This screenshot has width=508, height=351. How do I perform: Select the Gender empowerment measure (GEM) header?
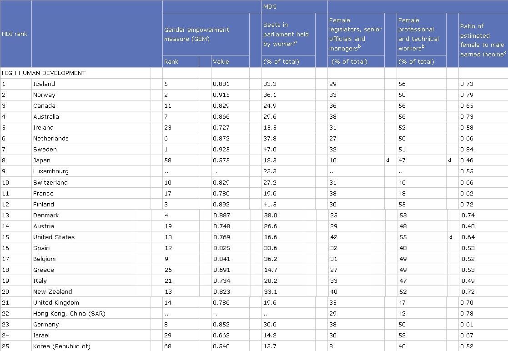coord(196,34)
